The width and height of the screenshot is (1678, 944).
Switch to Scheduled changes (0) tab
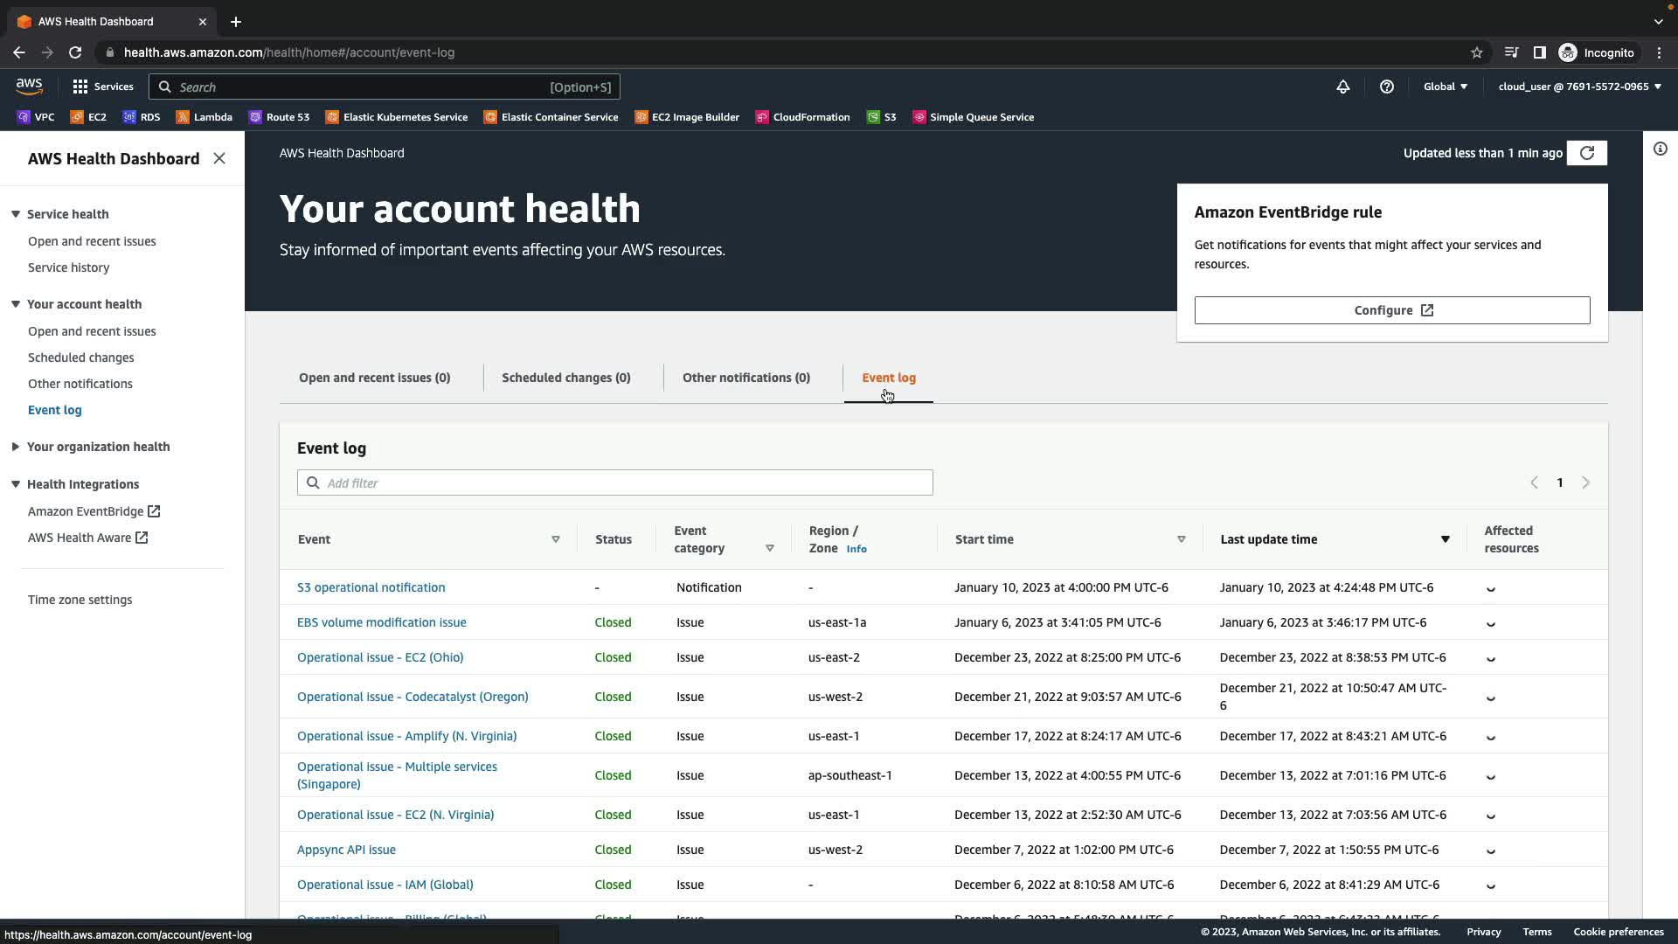click(x=565, y=378)
